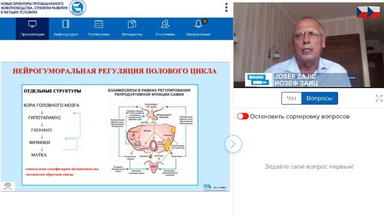Click the speaker video feed
Viewport: 384px width, 216px height.
[308, 45]
